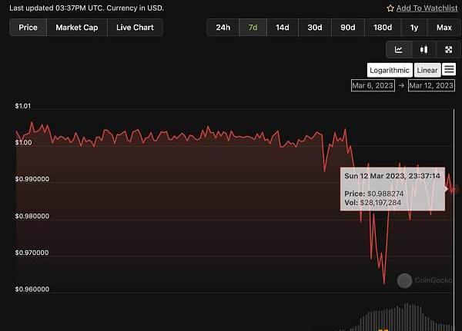Click the tooltip price $0.988274
Screen dimensions: 462x331
click(x=386, y=194)
